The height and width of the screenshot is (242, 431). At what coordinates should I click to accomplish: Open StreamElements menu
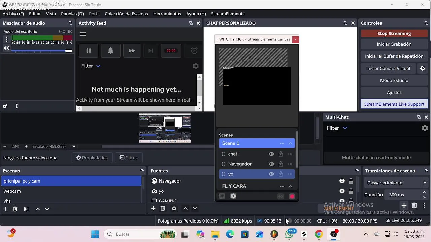[x=228, y=14]
